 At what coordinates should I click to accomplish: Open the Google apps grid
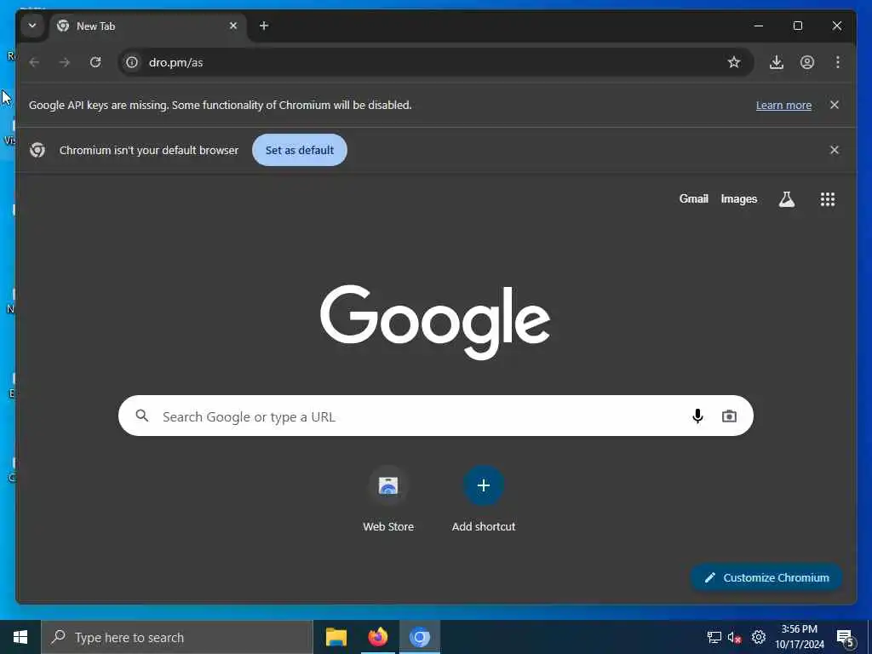[x=828, y=199]
